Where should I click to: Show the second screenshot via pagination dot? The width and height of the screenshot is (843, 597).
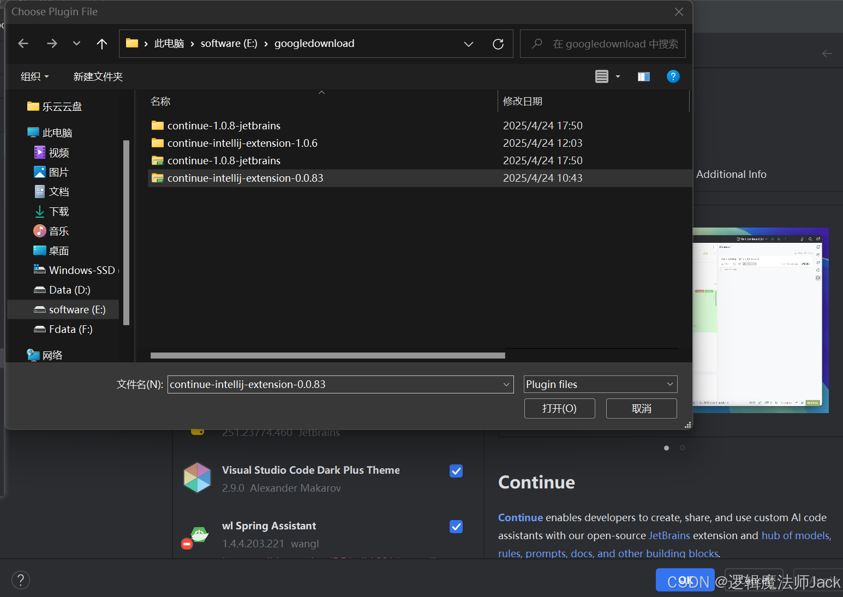pyautogui.click(x=682, y=448)
